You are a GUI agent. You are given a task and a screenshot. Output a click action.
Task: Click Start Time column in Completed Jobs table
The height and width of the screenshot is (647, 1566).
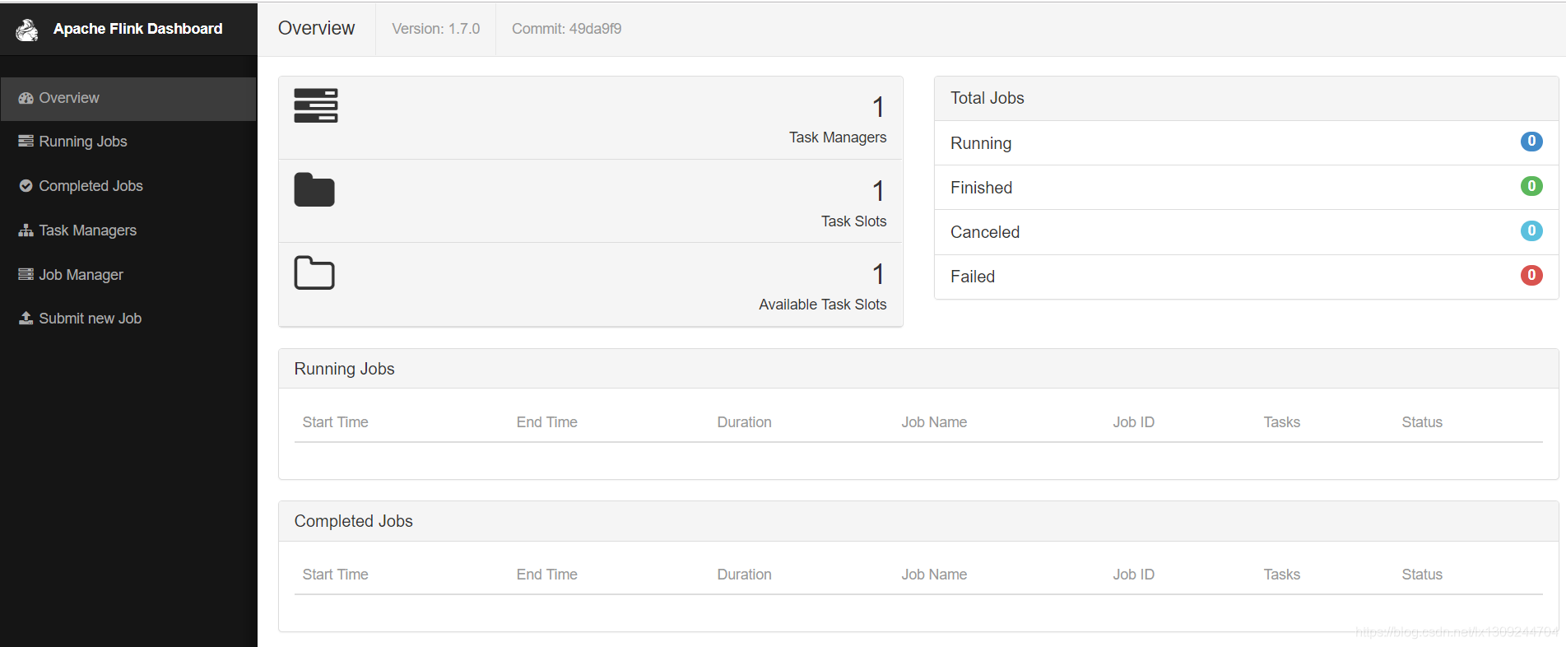pyautogui.click(x=335, y=575)
